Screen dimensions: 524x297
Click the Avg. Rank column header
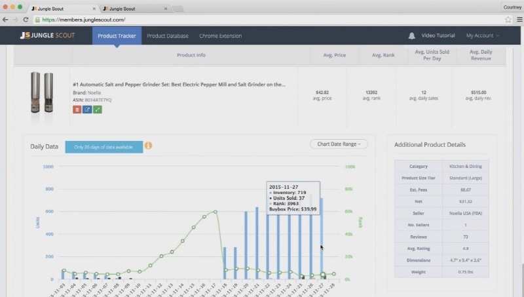coord(383,55)
